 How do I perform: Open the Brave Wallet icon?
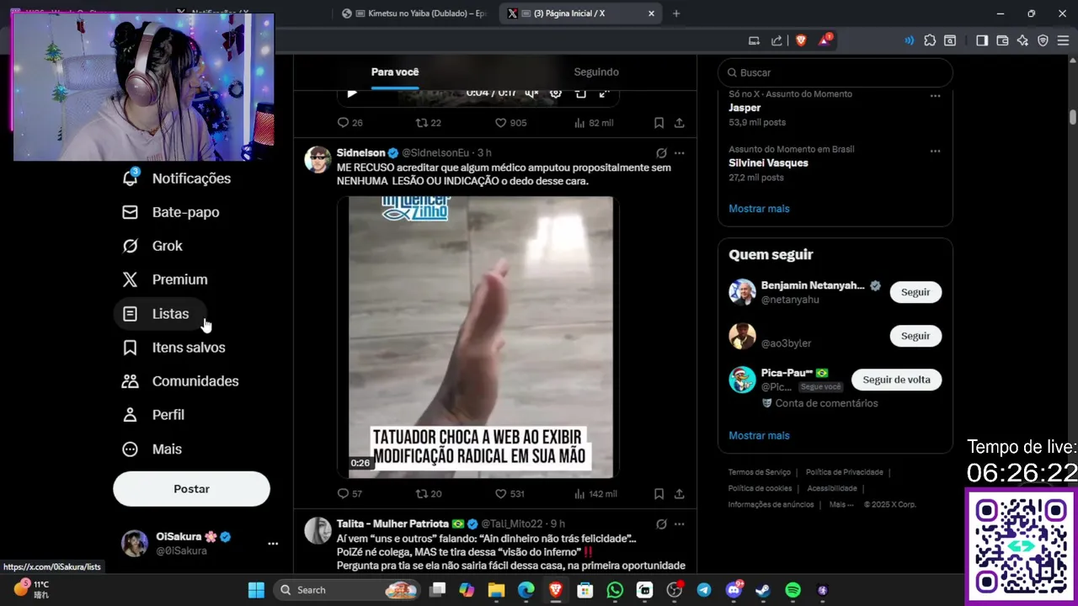pos(1002,40)
